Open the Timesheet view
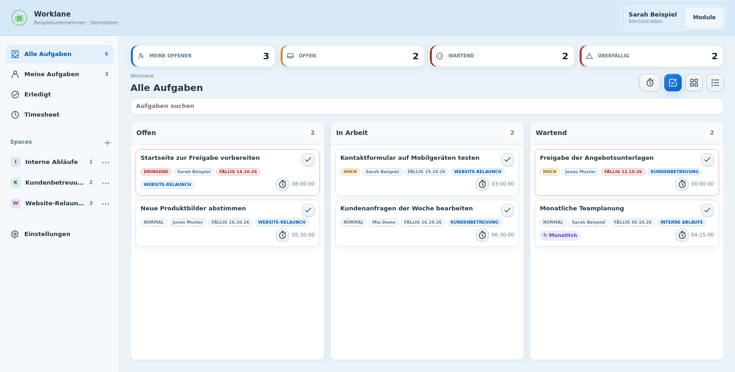Viewport: 735px width, 372px height. point(60,115)
